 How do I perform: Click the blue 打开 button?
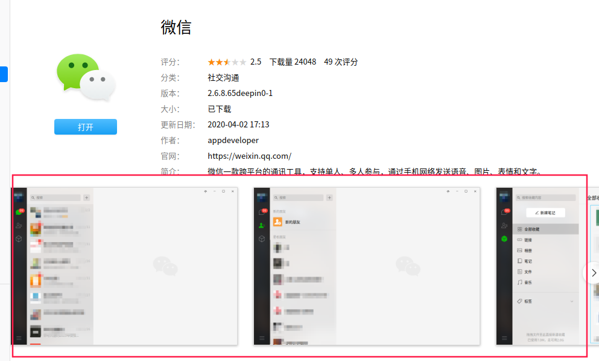click(86, 127)
